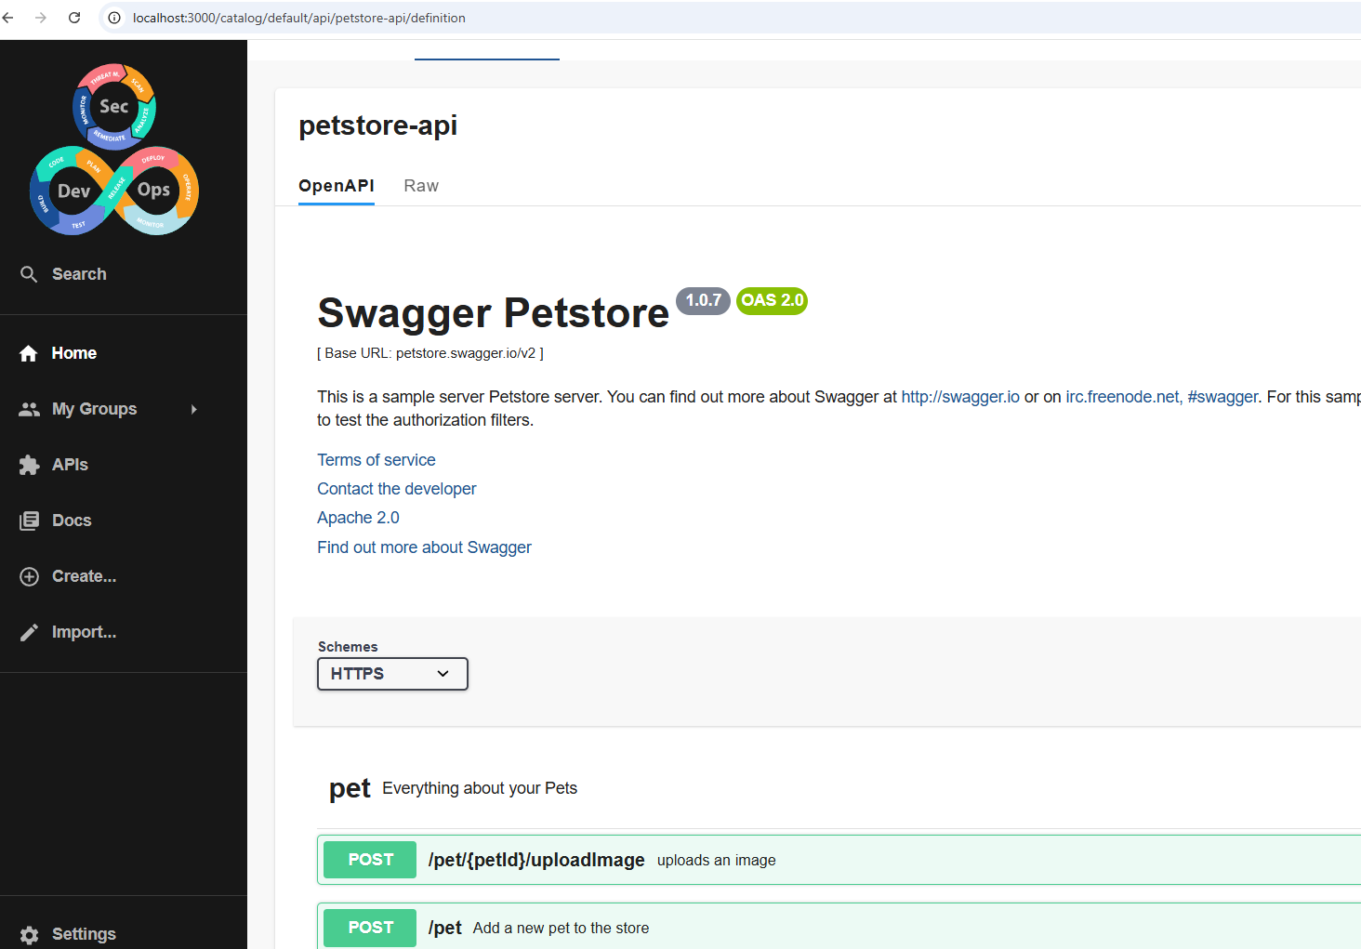Select the OpenAPI tab
This screenshot has height=949, width=1361.
(x=336, y=186)
